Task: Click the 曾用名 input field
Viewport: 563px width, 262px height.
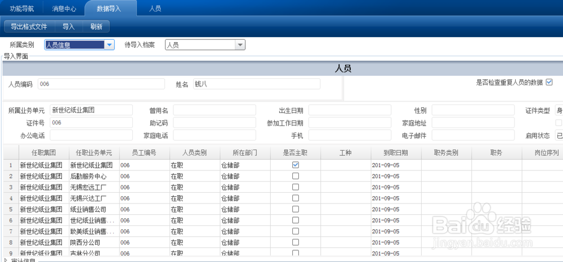Action: (x=215, y=110)
